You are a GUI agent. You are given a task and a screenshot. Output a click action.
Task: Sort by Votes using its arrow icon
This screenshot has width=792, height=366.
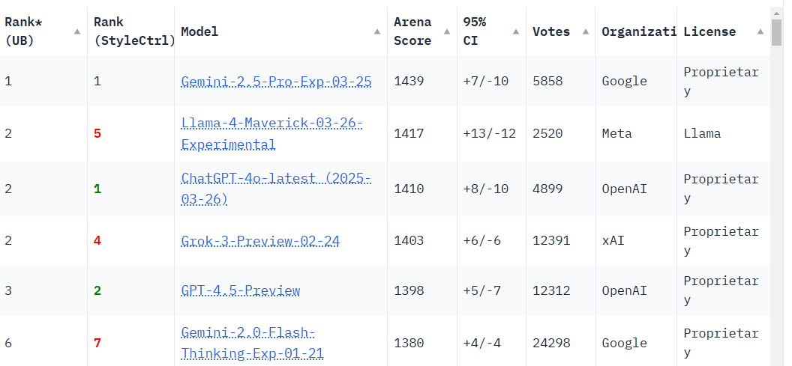pyautogui.click(x=584, y=31)
